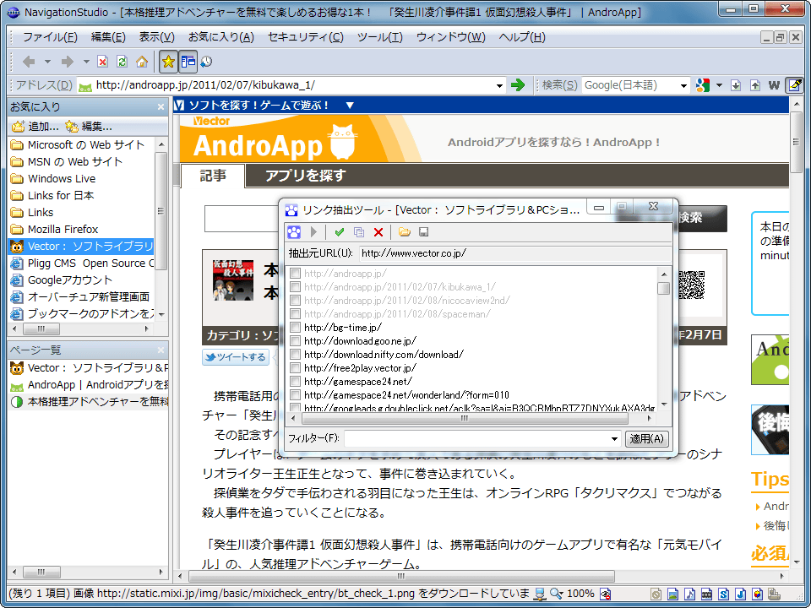Viewport: 811px width, 608px height.
Task: Toggle image loading icon in status bar
Action: point(672,594)
